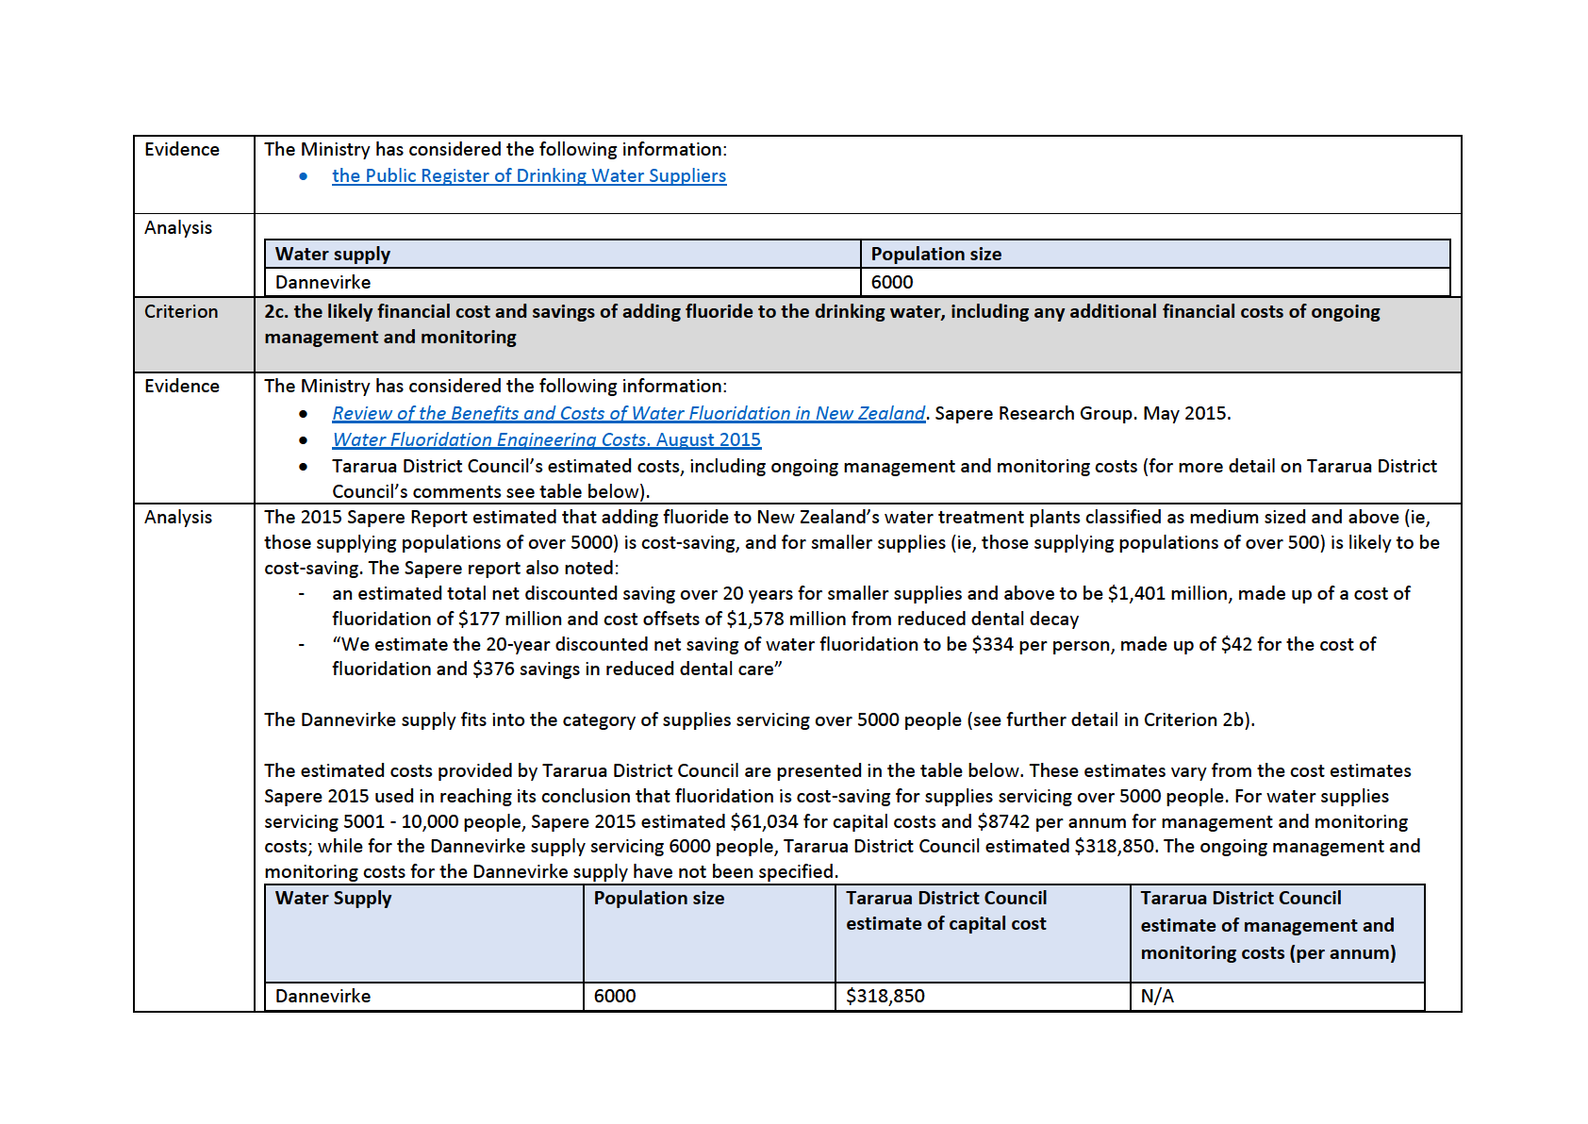
Task: Click the Population size header in upper table
Action: click(x=935, y=254)
